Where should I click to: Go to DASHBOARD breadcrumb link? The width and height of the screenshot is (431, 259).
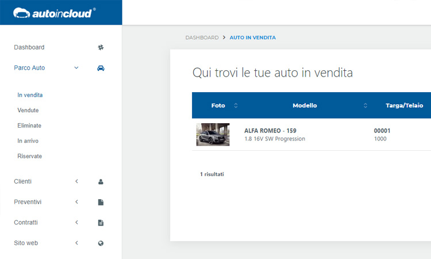click(202, 37)
